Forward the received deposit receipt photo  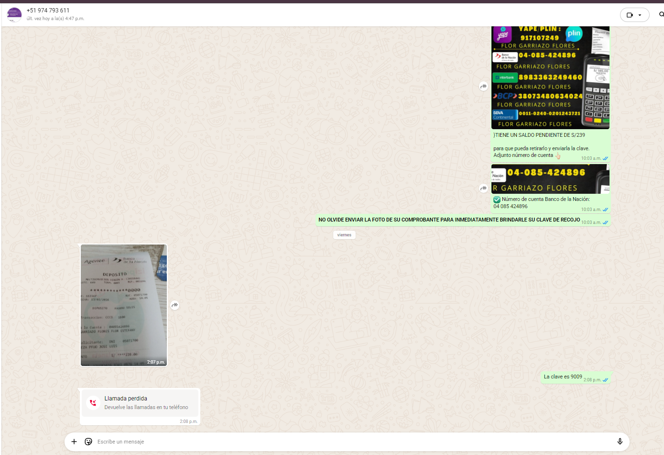tap(175, 305)
